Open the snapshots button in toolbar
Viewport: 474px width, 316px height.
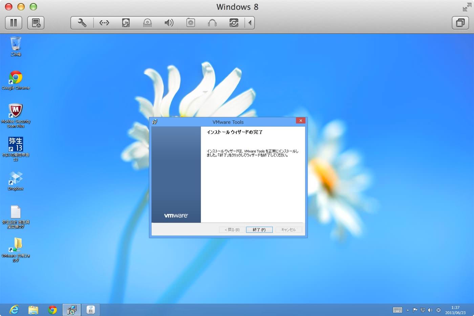(x=36, y=23)
